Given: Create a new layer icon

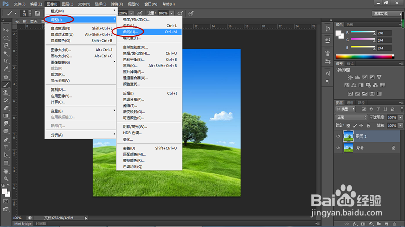Looking at the screenshot, I should pos(387,224).
